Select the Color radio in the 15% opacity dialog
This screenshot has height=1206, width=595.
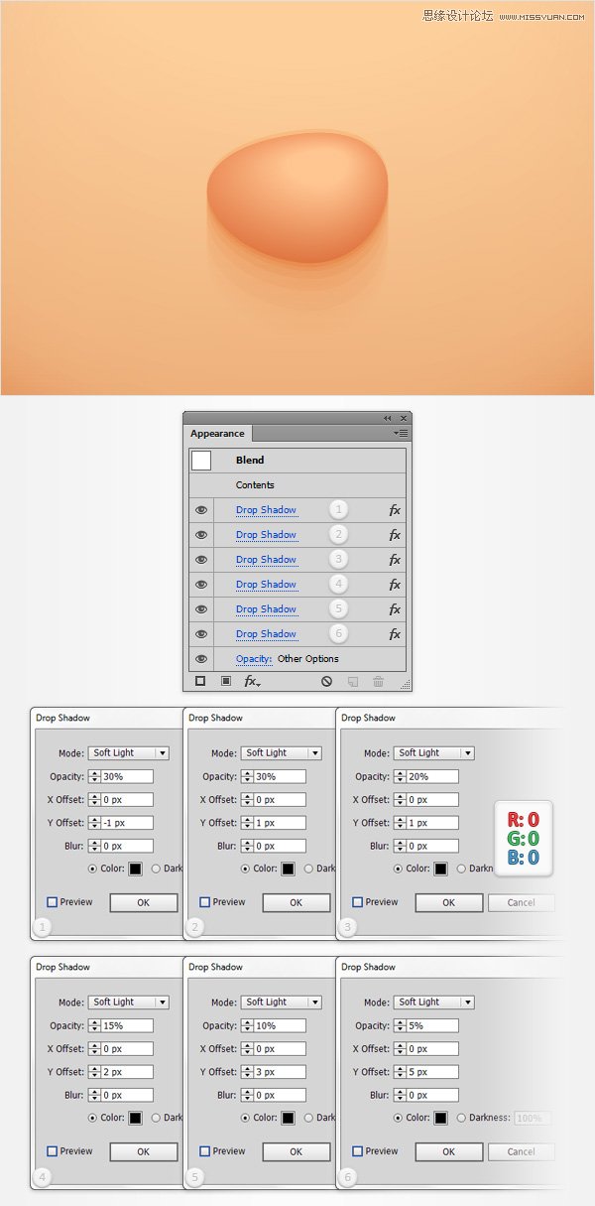click(x=93, y=1118)
